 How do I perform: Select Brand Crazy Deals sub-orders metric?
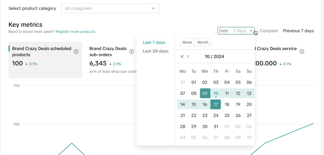click(x=108, y=58)
